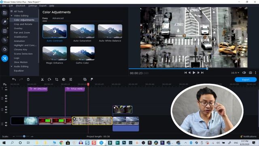
Task: Skip to the start of the project
Action: (185, 73)
